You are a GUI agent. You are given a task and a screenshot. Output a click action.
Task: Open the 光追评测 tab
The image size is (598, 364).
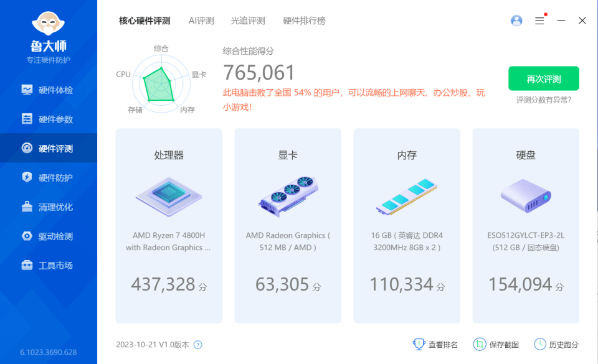click(249, 21)
